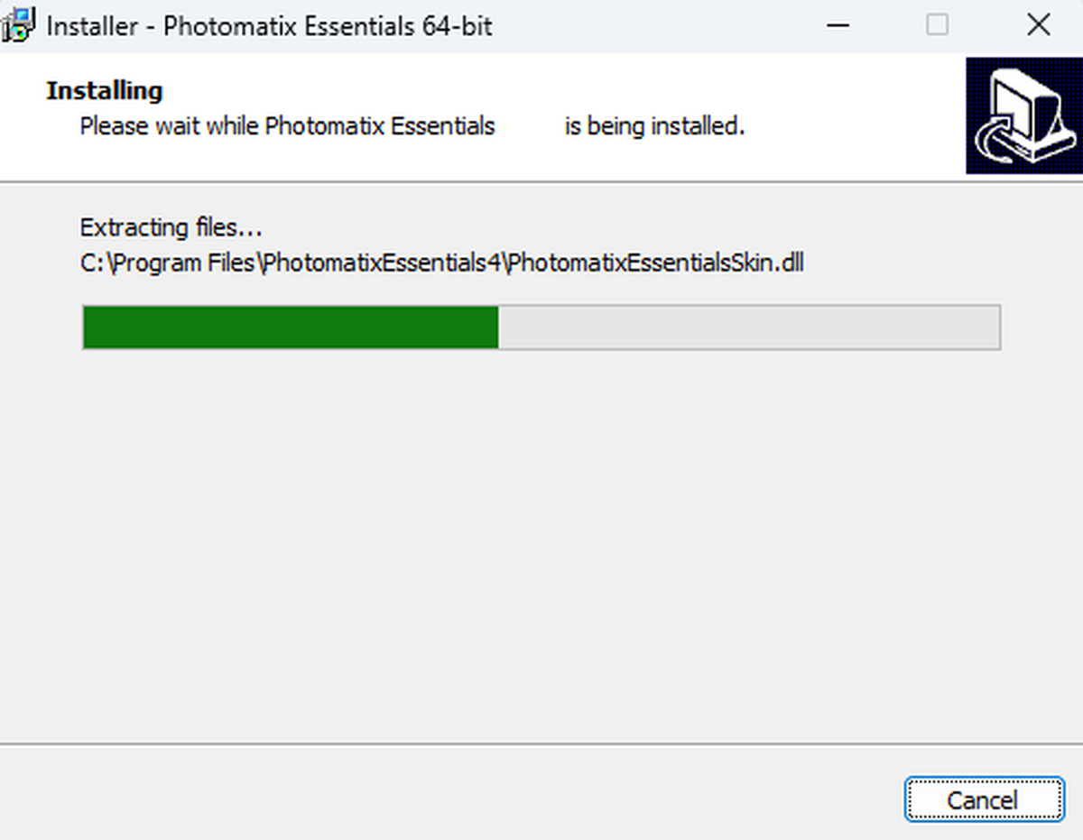Click the "Extracting files..." status label

171,227
